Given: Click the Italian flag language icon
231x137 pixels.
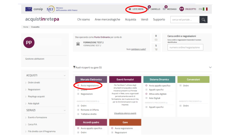Looking at the screenshot, I should click(205, 9).
